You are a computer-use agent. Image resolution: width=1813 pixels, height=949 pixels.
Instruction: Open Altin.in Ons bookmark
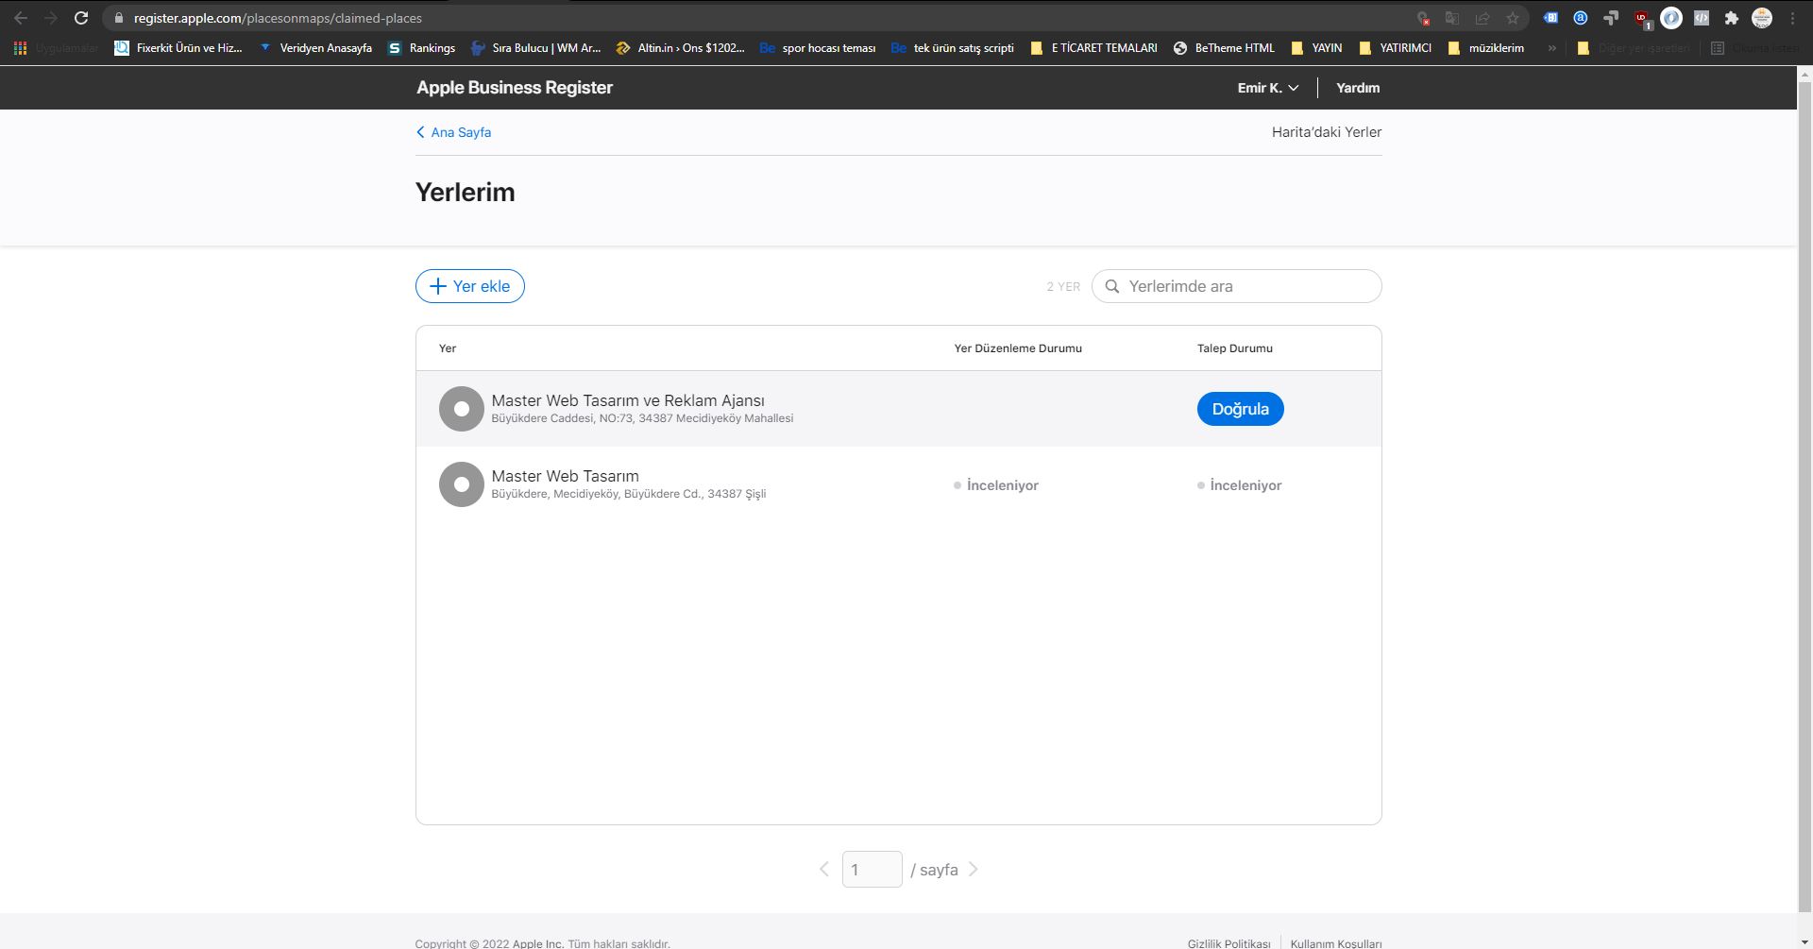[680, 47]
